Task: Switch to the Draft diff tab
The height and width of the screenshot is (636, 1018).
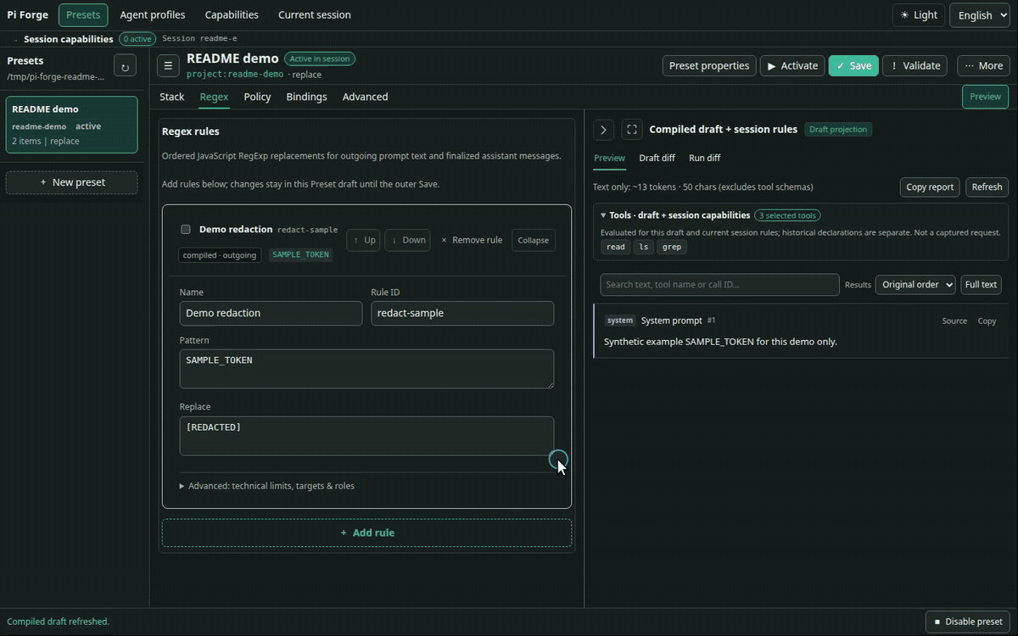Action: (x=657, y=158)
